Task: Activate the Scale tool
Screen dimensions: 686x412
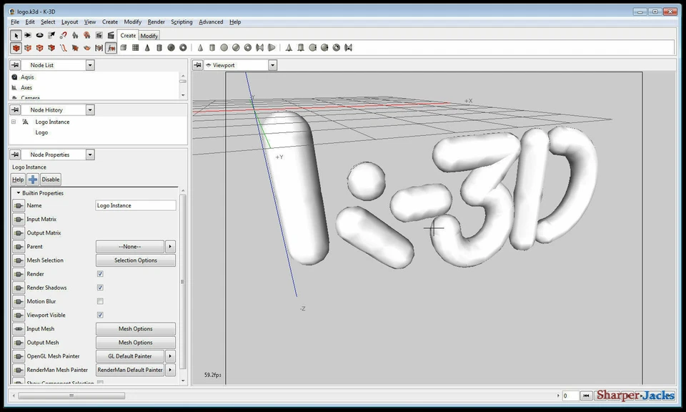Action: pyautogui.click(x=51, y=35)
